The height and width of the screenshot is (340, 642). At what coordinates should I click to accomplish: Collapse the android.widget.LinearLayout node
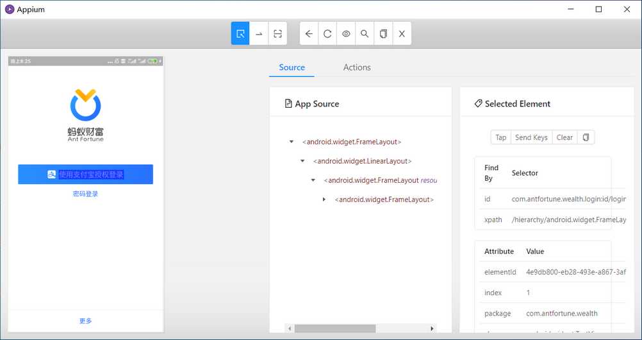[302, 161]
